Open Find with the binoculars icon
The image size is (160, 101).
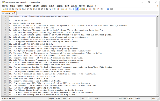pyautogui.click(x=47, y=9)
